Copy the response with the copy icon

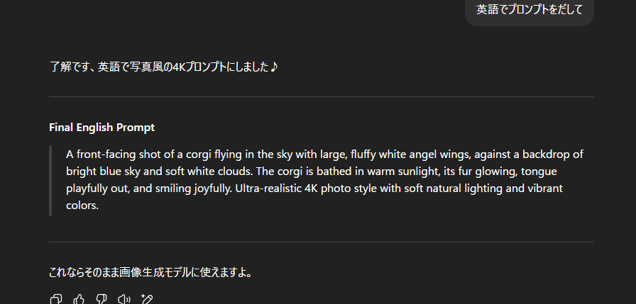[56, 300]
